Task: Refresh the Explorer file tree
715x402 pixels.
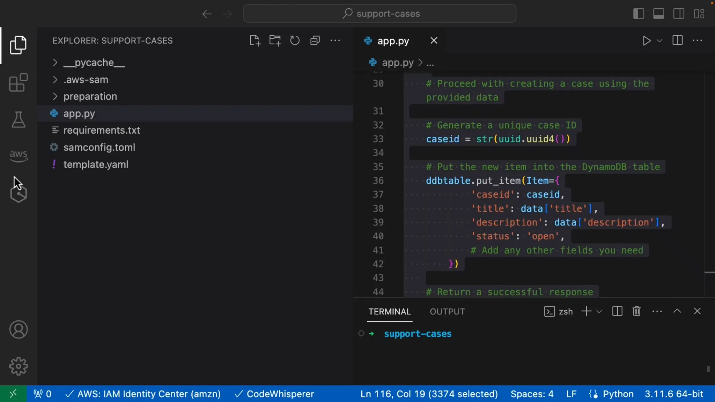Action: point(295,40)
